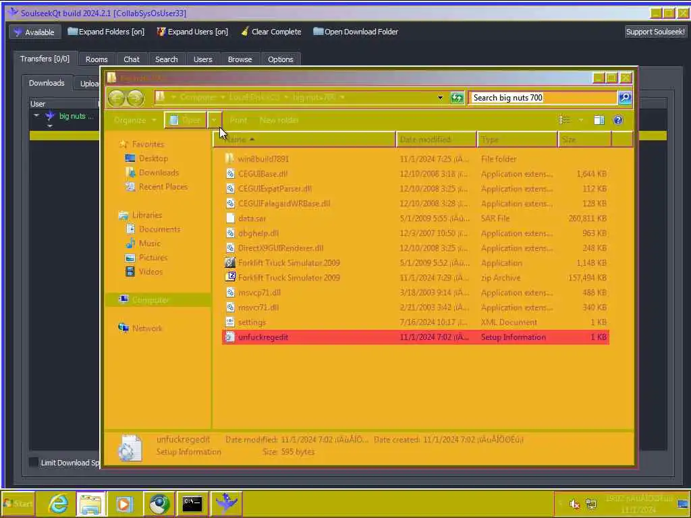Click the search magnifier icon
The height and width of the screenshot is (518, 691).
(625, 98)
